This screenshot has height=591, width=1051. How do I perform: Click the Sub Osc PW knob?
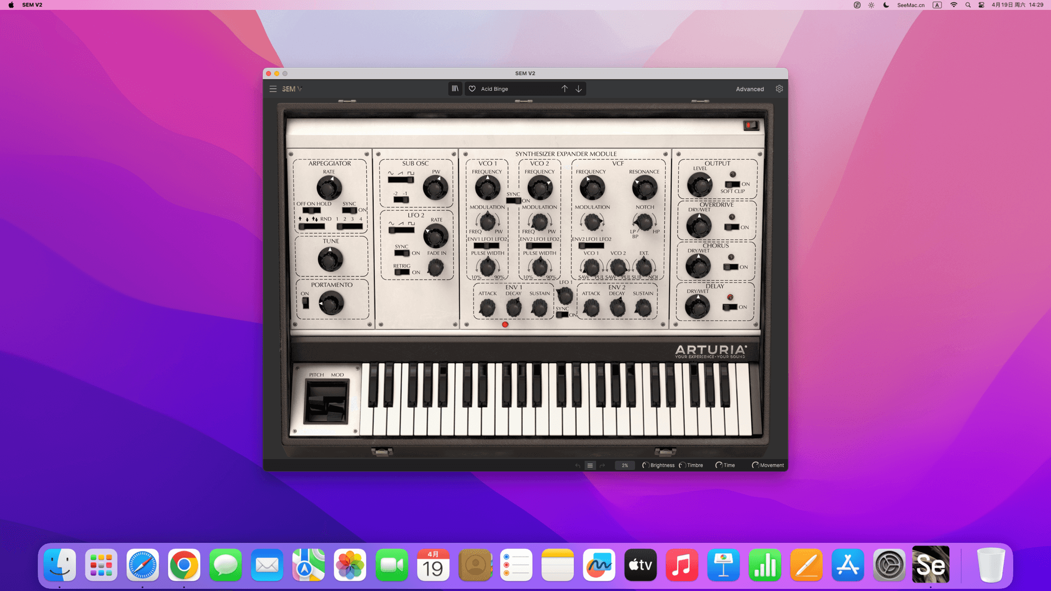click(x=436, y=188)
